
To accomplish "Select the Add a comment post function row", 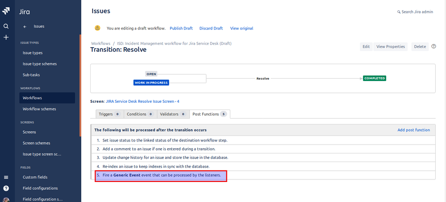I will tap(263, 149).
